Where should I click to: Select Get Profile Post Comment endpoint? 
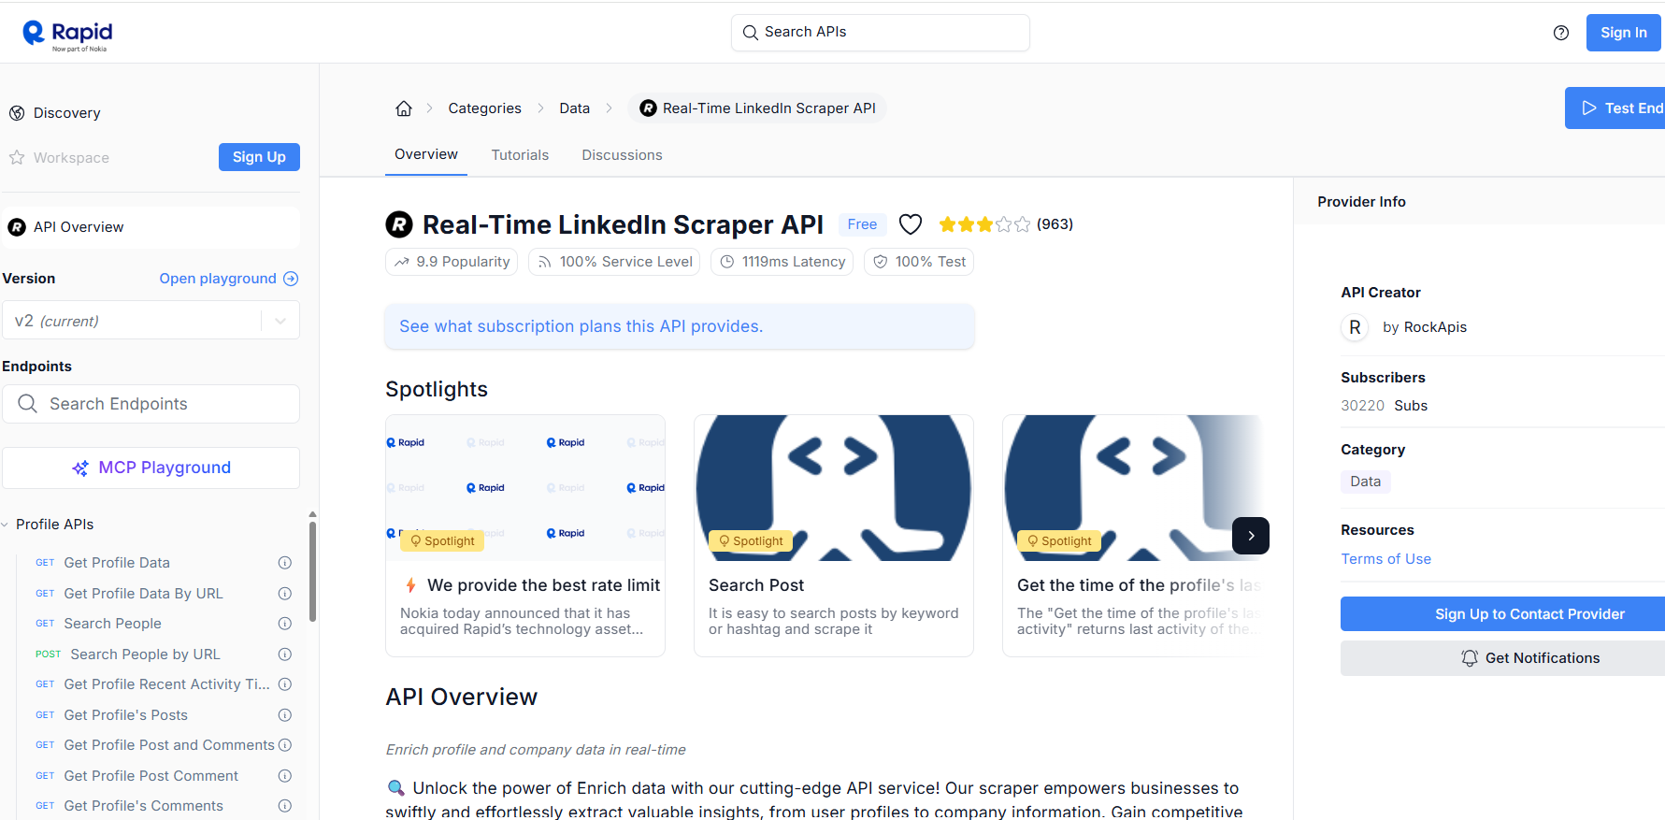pos(151,776)
